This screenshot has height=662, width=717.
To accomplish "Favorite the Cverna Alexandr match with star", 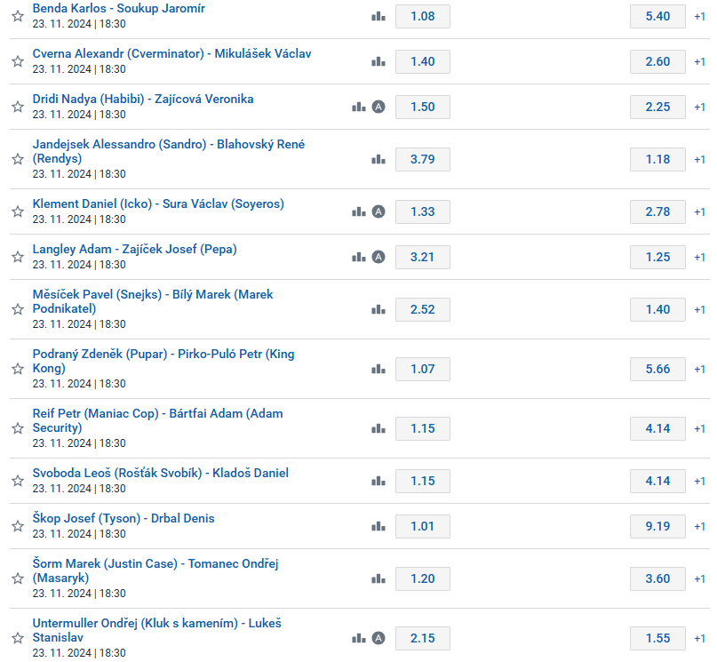I will tap(18, 61).
